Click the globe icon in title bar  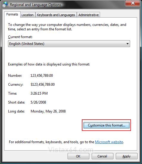click(x=5, y=4)
